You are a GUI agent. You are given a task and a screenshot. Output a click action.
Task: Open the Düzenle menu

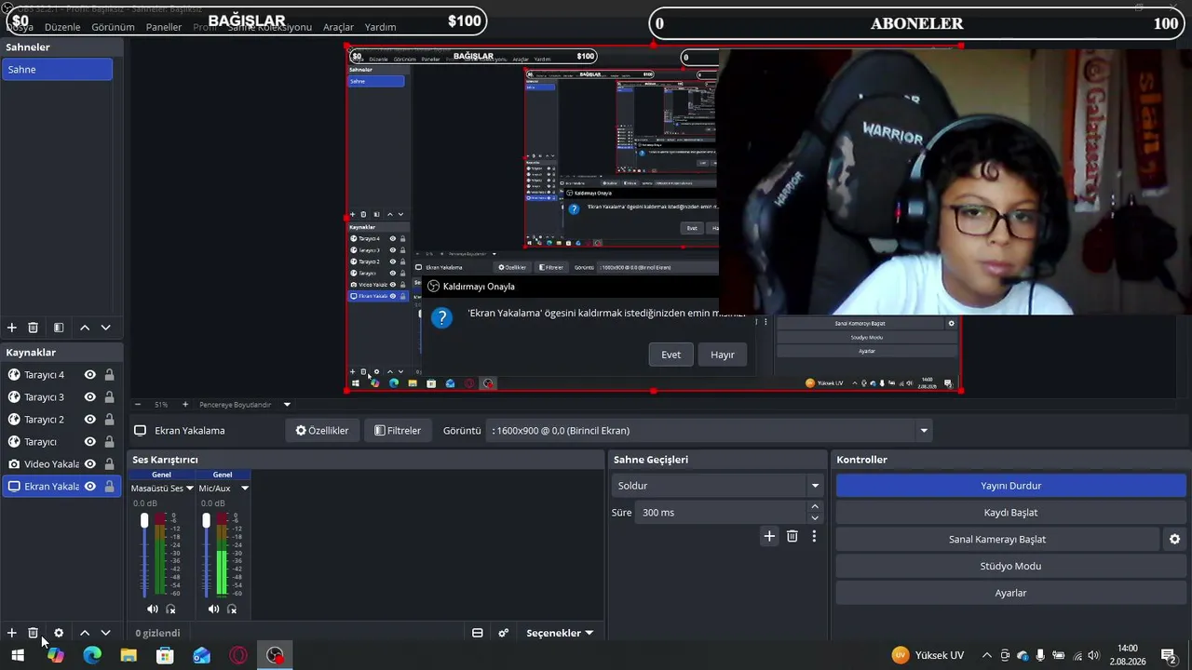[x=62, y=27]
